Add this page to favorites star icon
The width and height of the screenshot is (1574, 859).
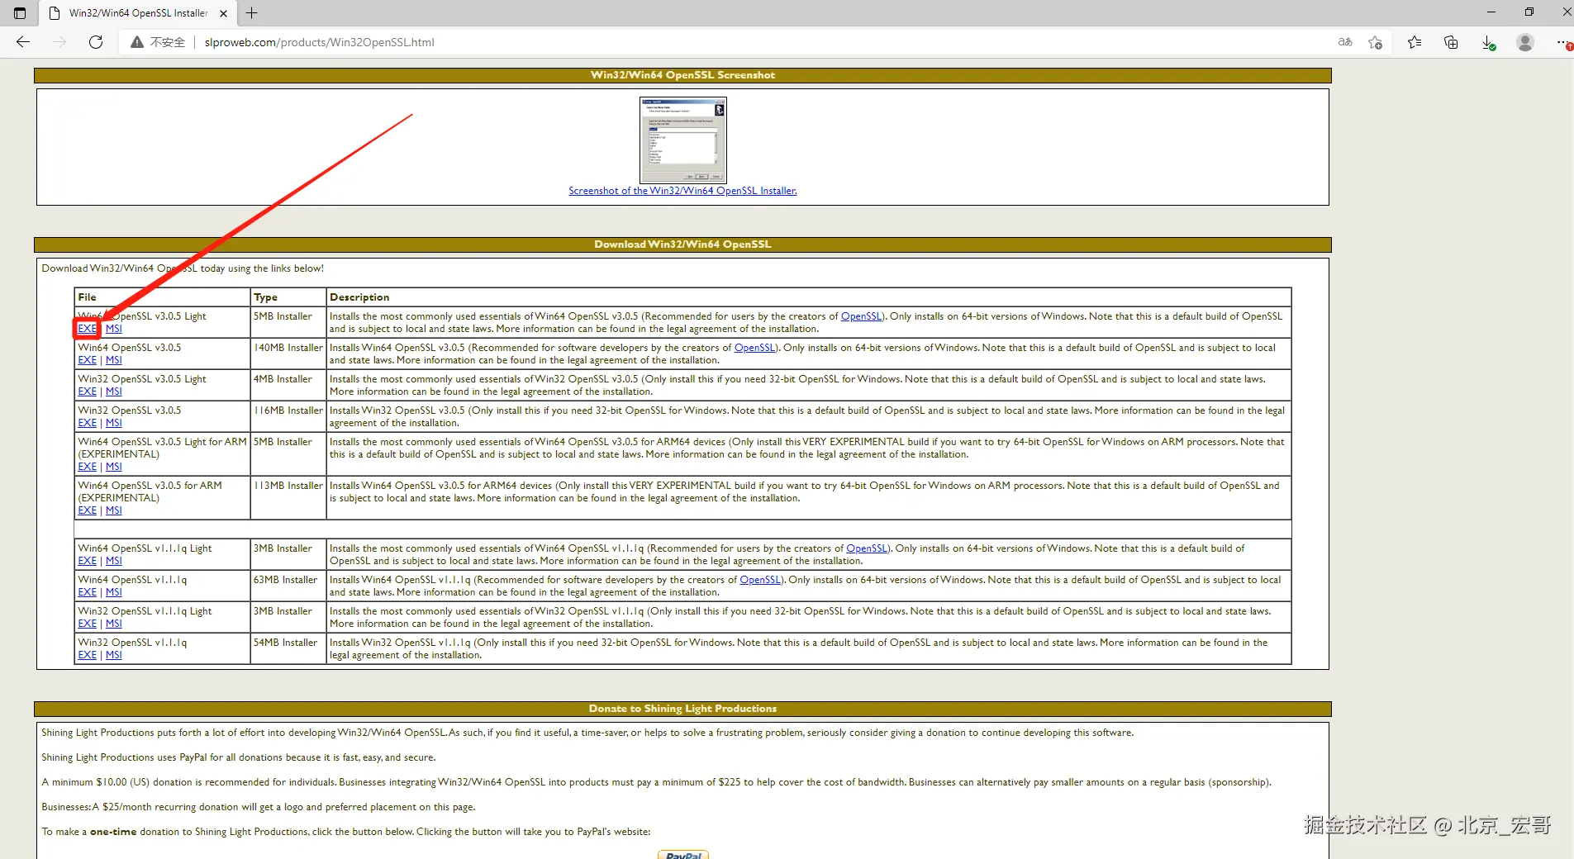[1375, 42]
